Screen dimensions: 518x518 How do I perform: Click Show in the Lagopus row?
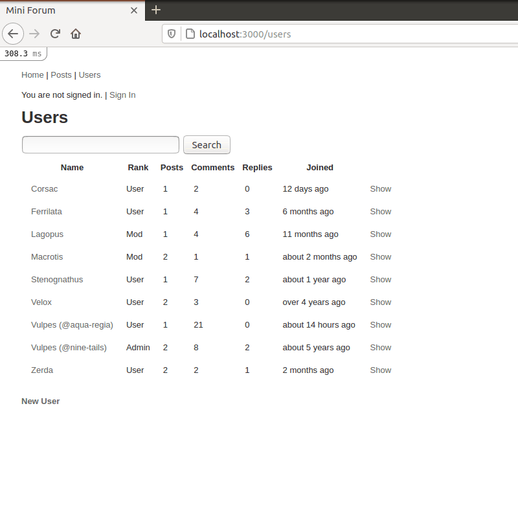(381, 234)
